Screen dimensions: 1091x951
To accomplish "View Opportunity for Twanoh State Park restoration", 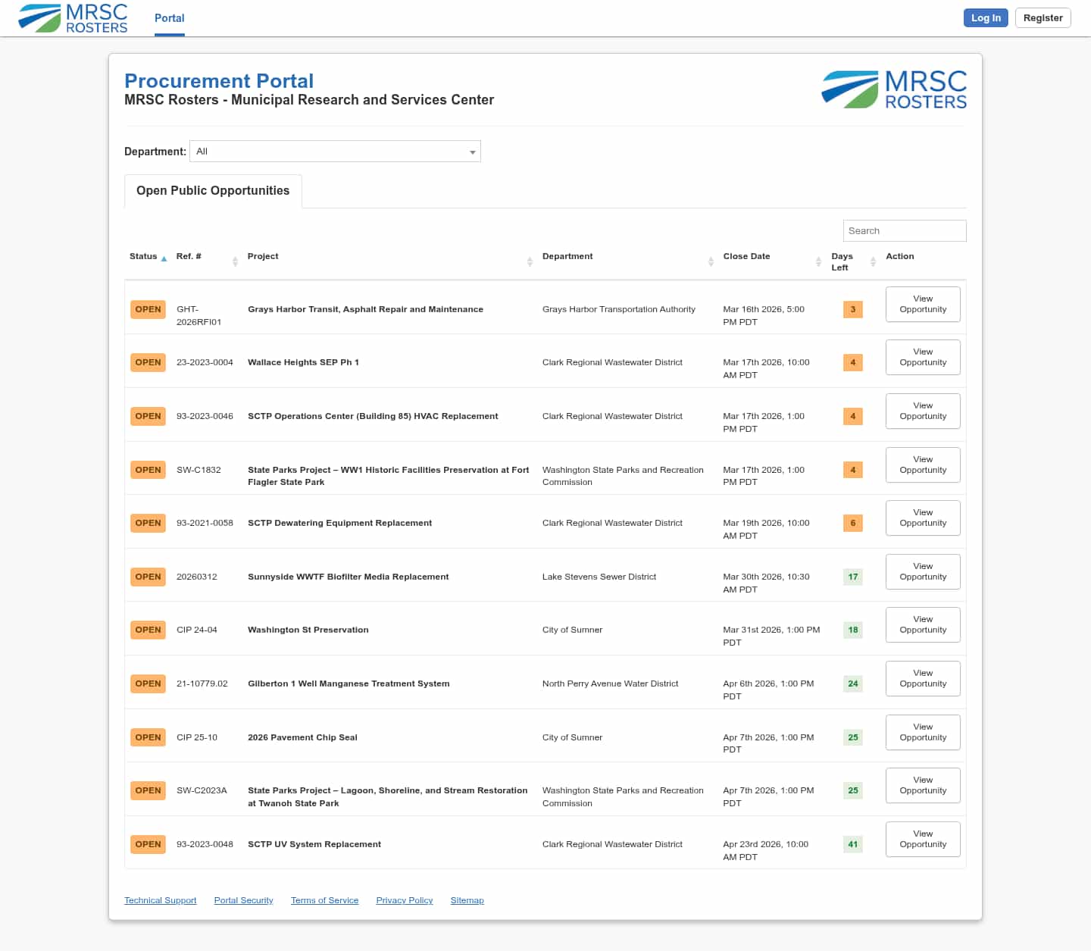I will click(x=923, y=785).
